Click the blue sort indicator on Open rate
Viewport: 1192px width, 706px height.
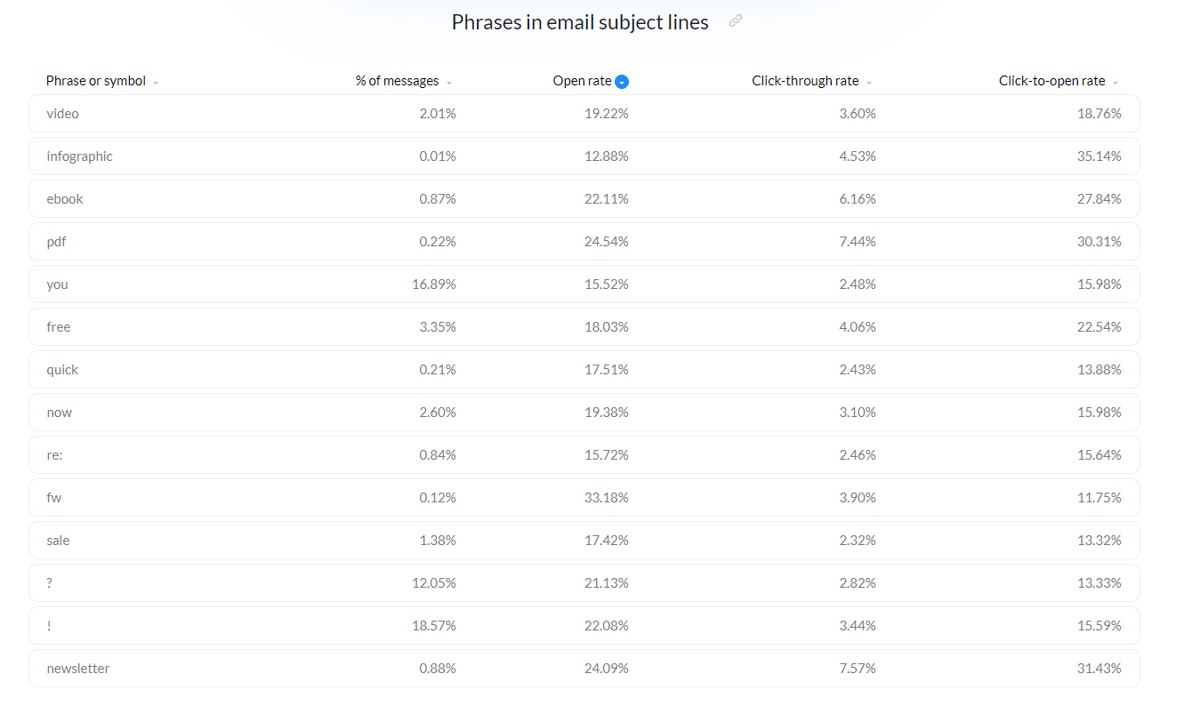[x=623, y=81]
